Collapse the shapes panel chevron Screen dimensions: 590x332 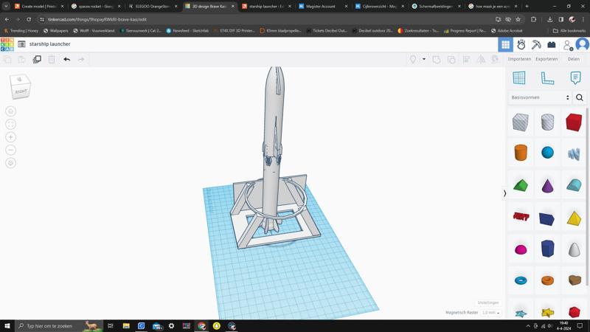click(505, 193)
